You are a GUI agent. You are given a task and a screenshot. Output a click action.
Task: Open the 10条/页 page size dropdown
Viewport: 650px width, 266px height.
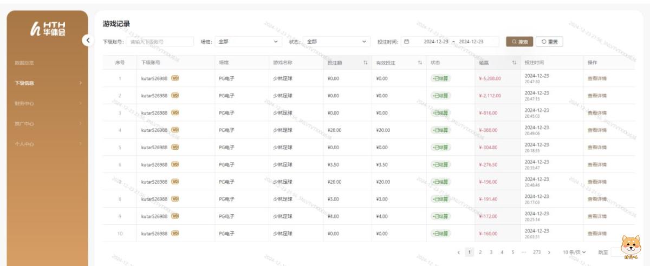click(574, 252)
